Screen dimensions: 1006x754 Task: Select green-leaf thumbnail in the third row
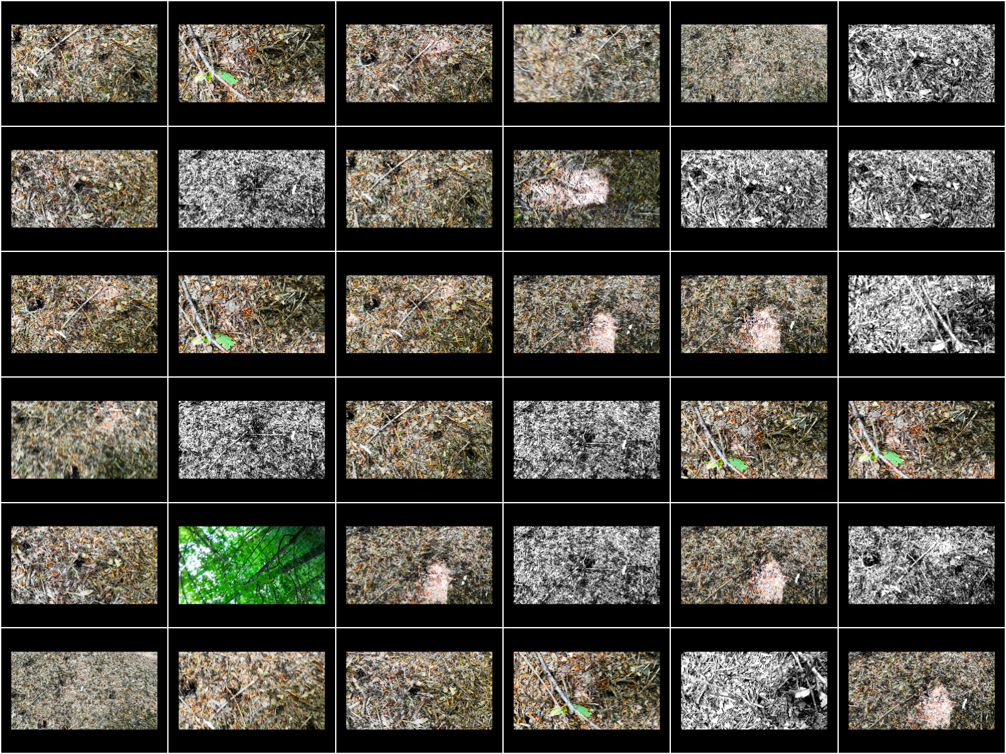click(251, 314)
